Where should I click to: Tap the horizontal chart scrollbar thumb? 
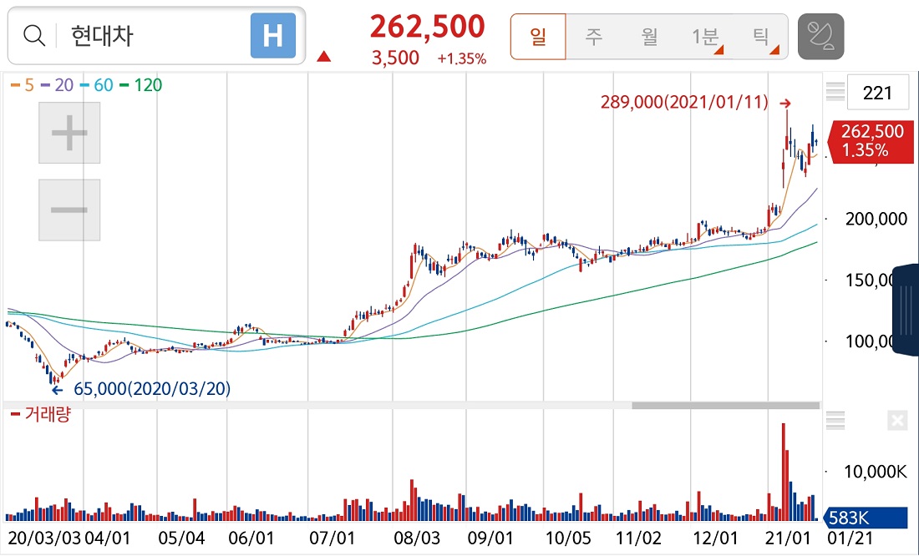[725, 406]
